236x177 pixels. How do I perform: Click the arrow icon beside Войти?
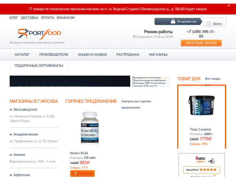coord(209,24)
